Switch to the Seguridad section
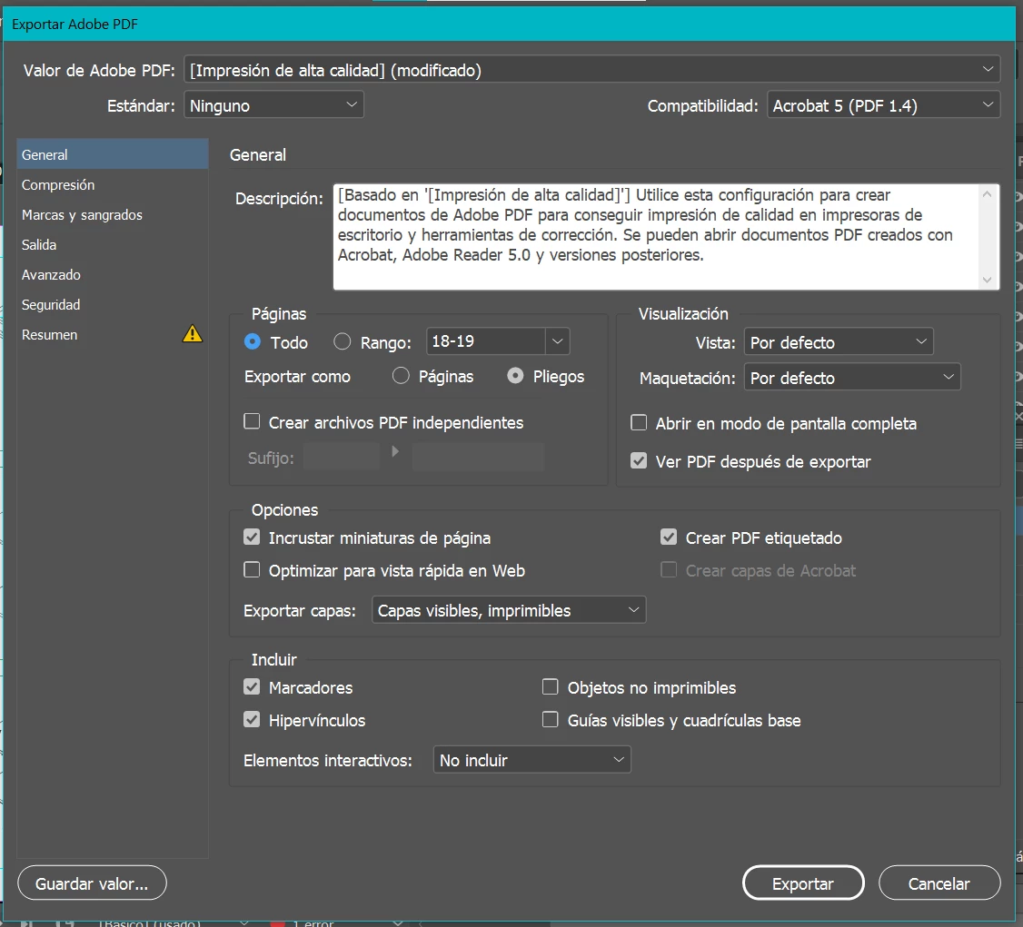 pos(113,304)
